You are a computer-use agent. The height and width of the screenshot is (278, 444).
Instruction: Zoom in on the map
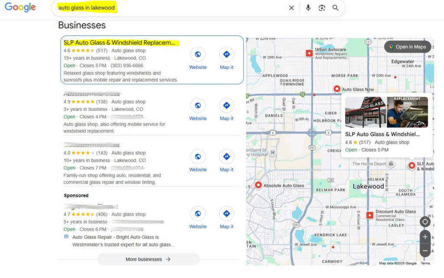(x=425, y=237)
